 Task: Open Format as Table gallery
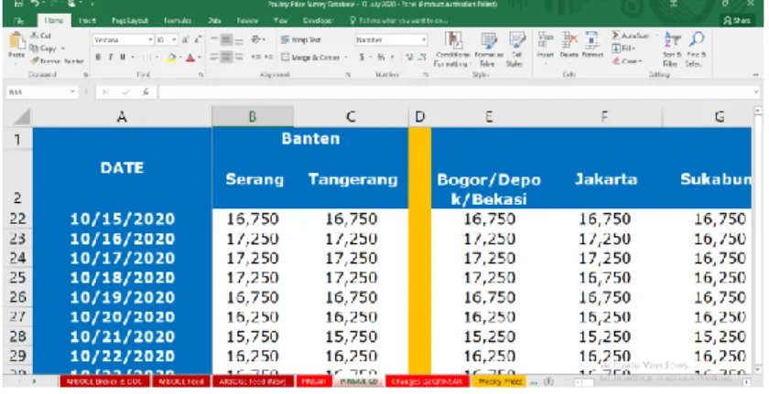point(487,49)
